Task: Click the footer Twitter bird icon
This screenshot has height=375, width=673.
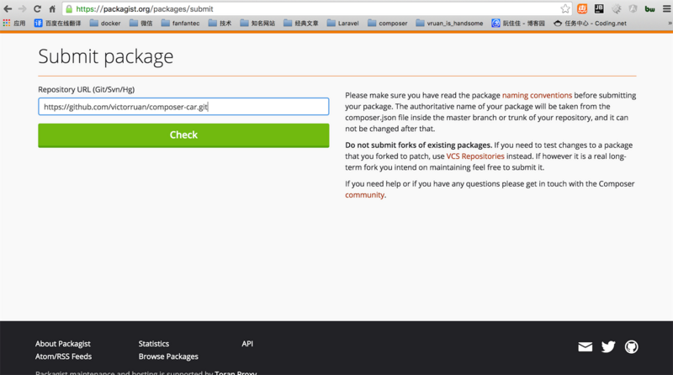Action: pyautogui.click(x=608, y=346)
